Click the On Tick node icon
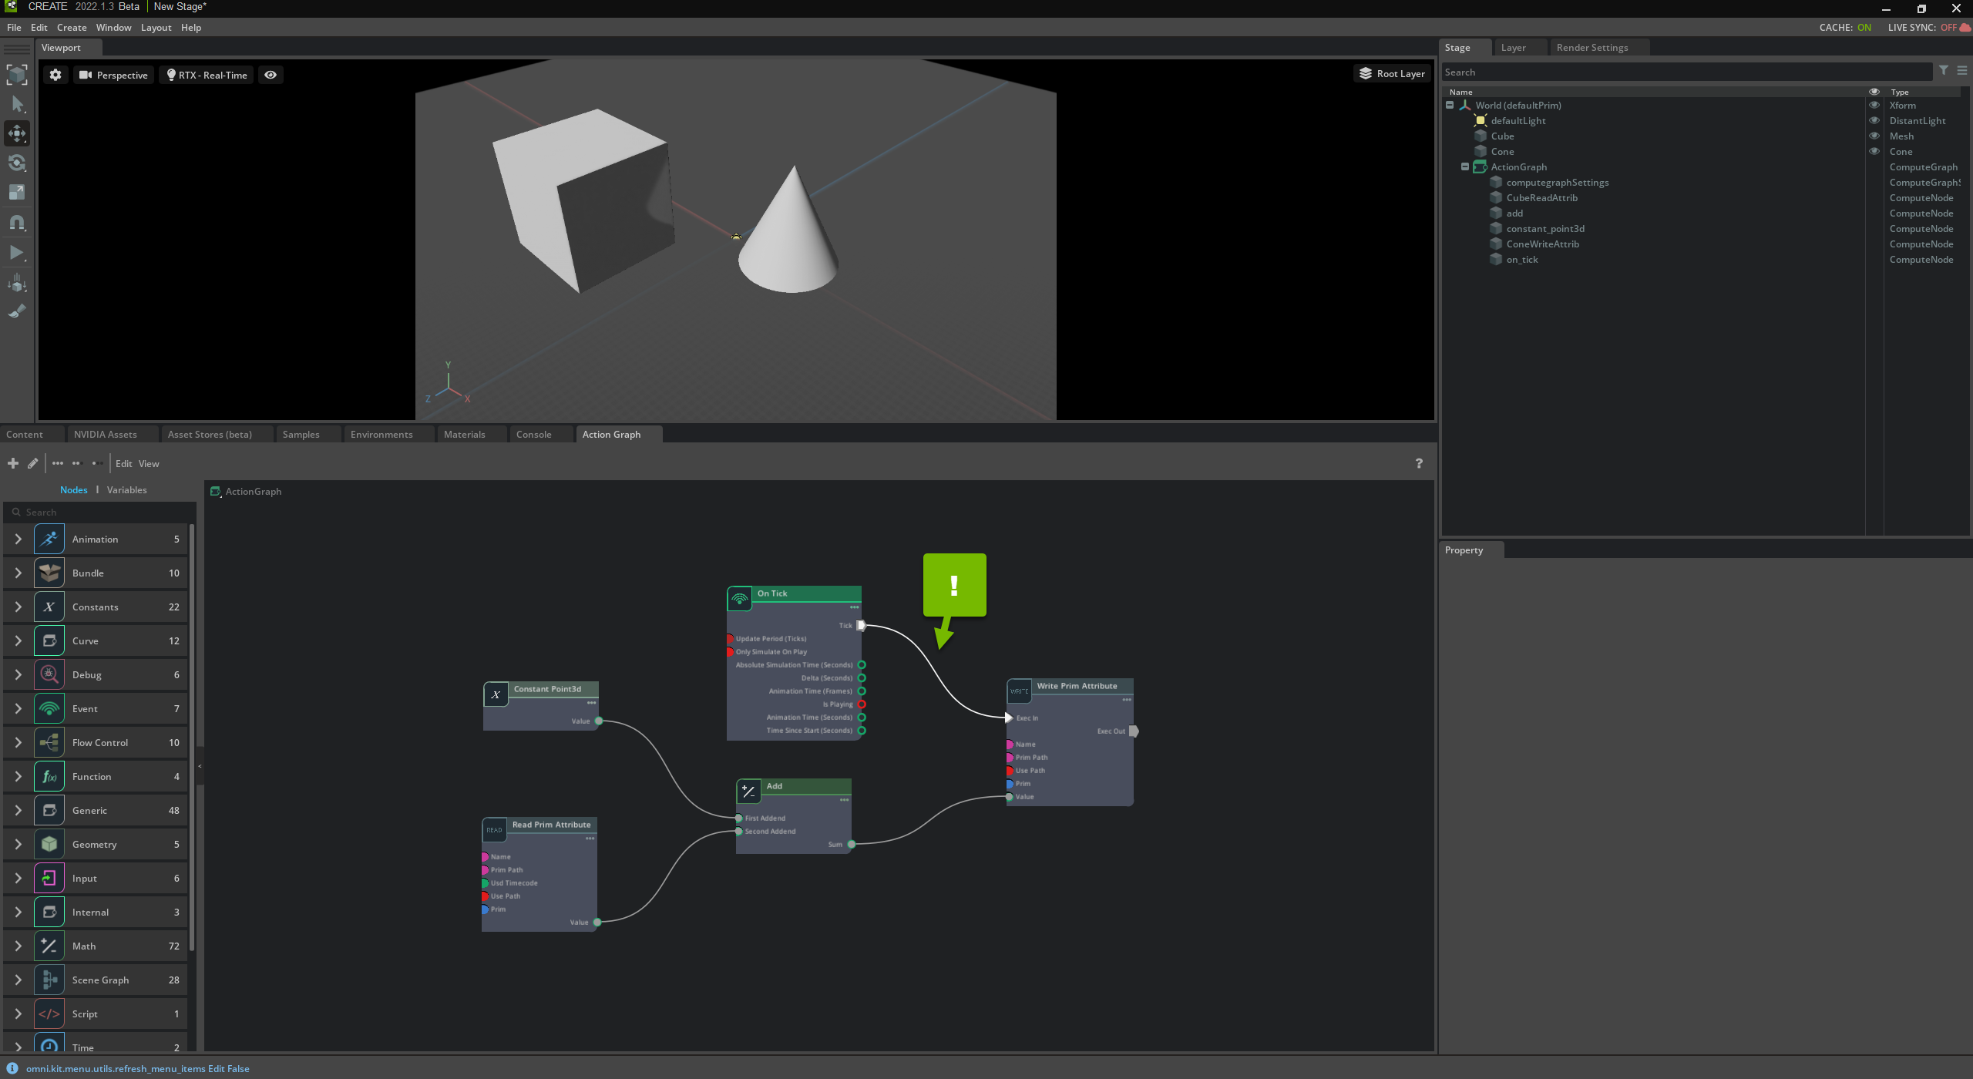 point(740,598)
